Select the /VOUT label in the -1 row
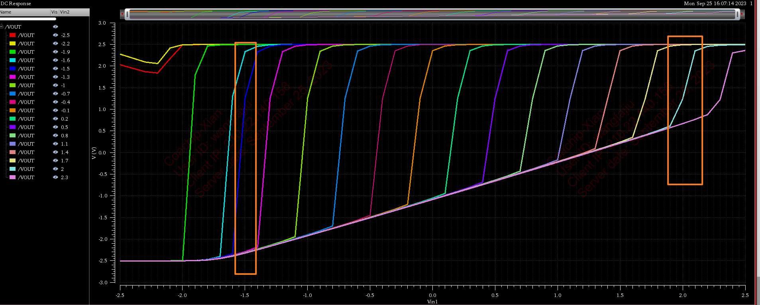The image size is (760, 305). pos(26,85)
